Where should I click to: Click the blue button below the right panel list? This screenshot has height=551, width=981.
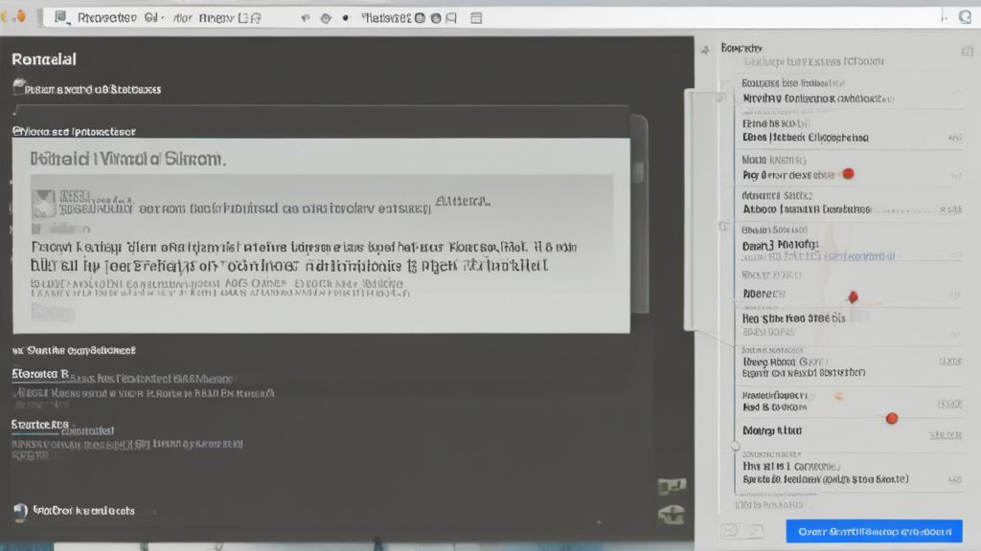click(x=874, y=532)
